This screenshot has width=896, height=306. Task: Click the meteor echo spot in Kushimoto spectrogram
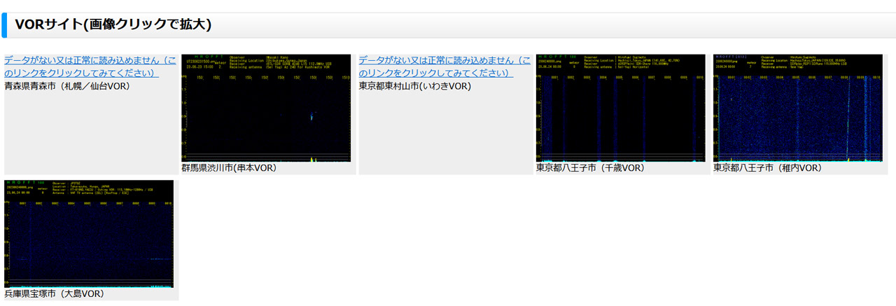coord(312,116)
